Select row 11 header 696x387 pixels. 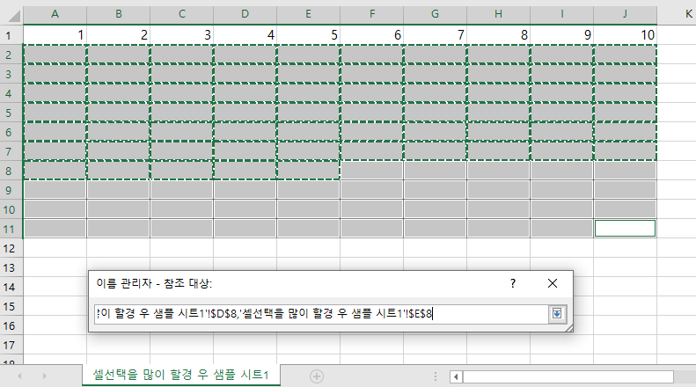click(x=11, y=229)
